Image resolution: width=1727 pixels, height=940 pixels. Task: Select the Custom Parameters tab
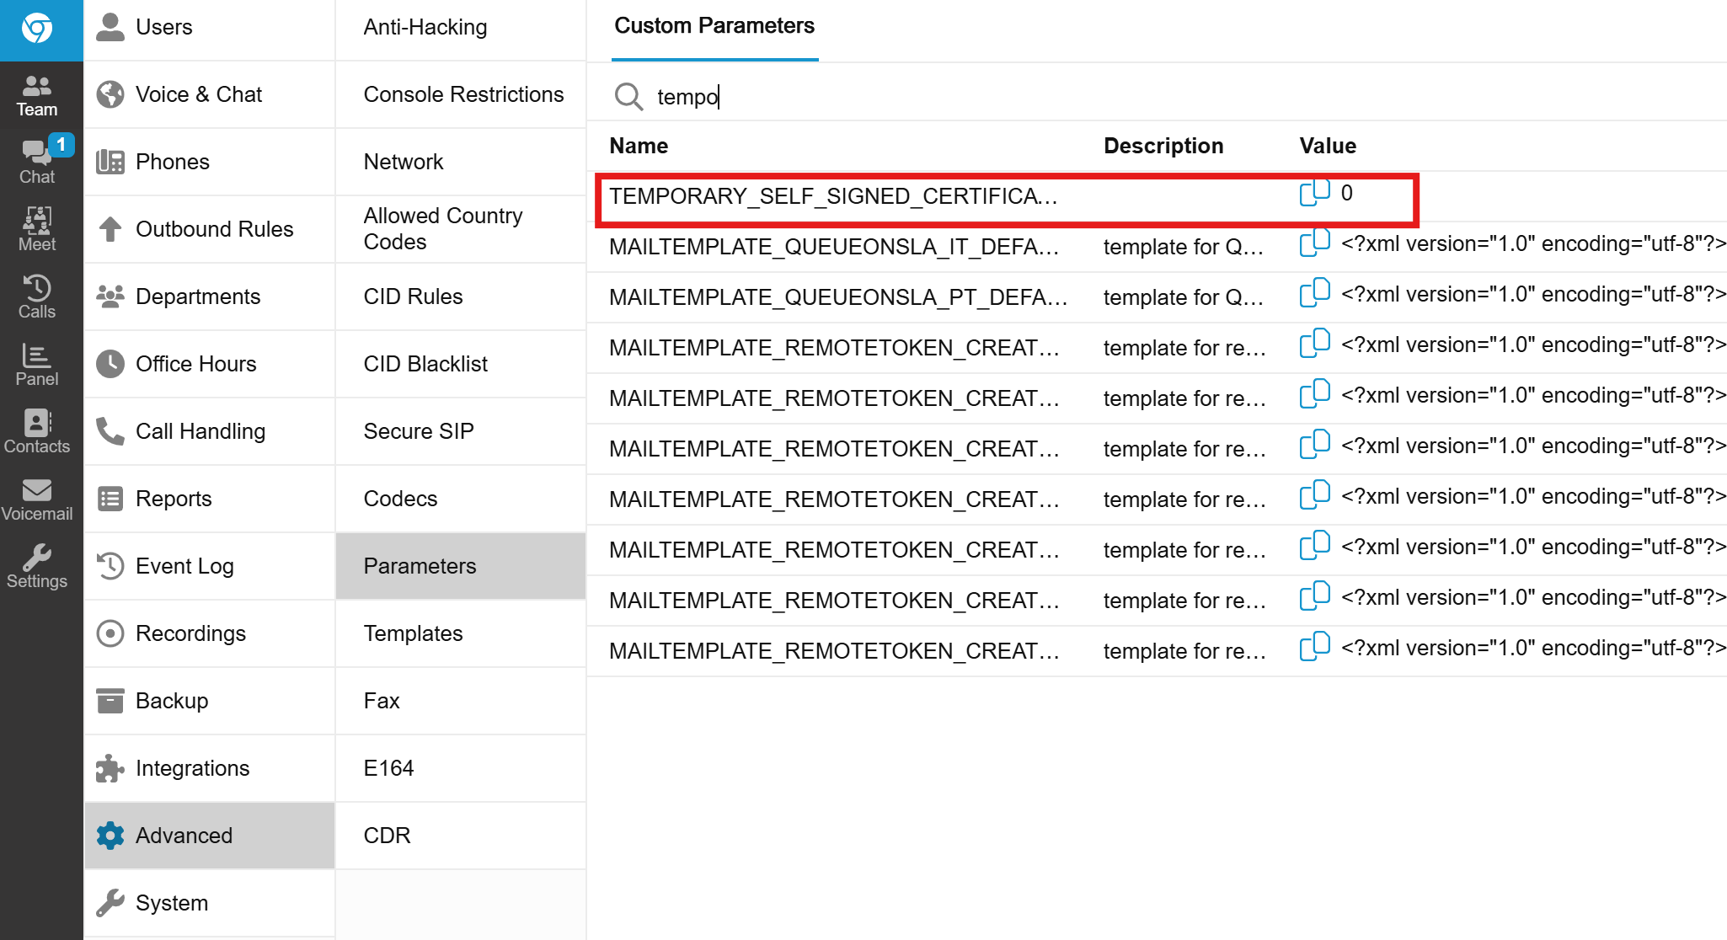pos(714,27)
